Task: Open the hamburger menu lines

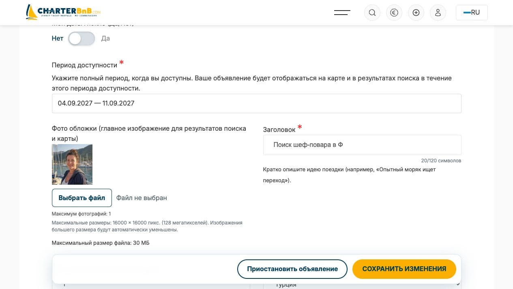Action: [342, 13]
